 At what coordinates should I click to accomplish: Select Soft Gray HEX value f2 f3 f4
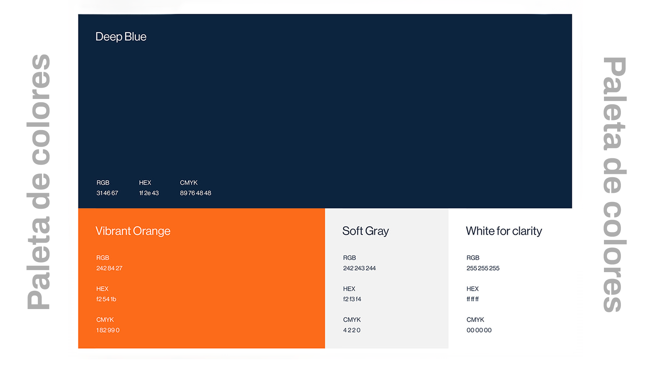352,299
